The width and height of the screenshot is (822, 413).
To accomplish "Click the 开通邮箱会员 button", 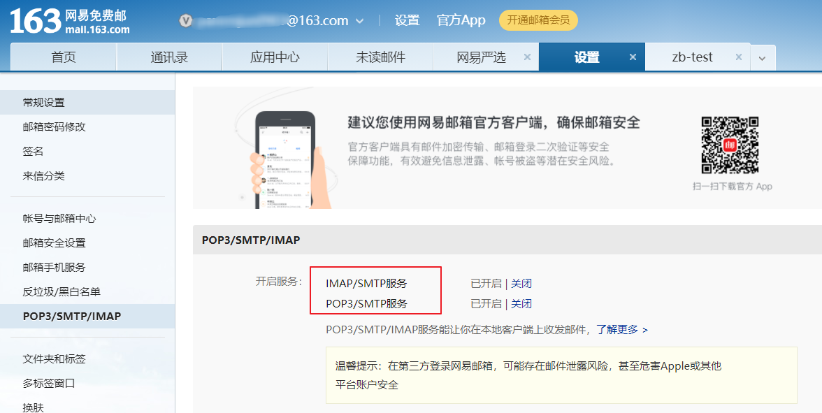I will [538, 20].
